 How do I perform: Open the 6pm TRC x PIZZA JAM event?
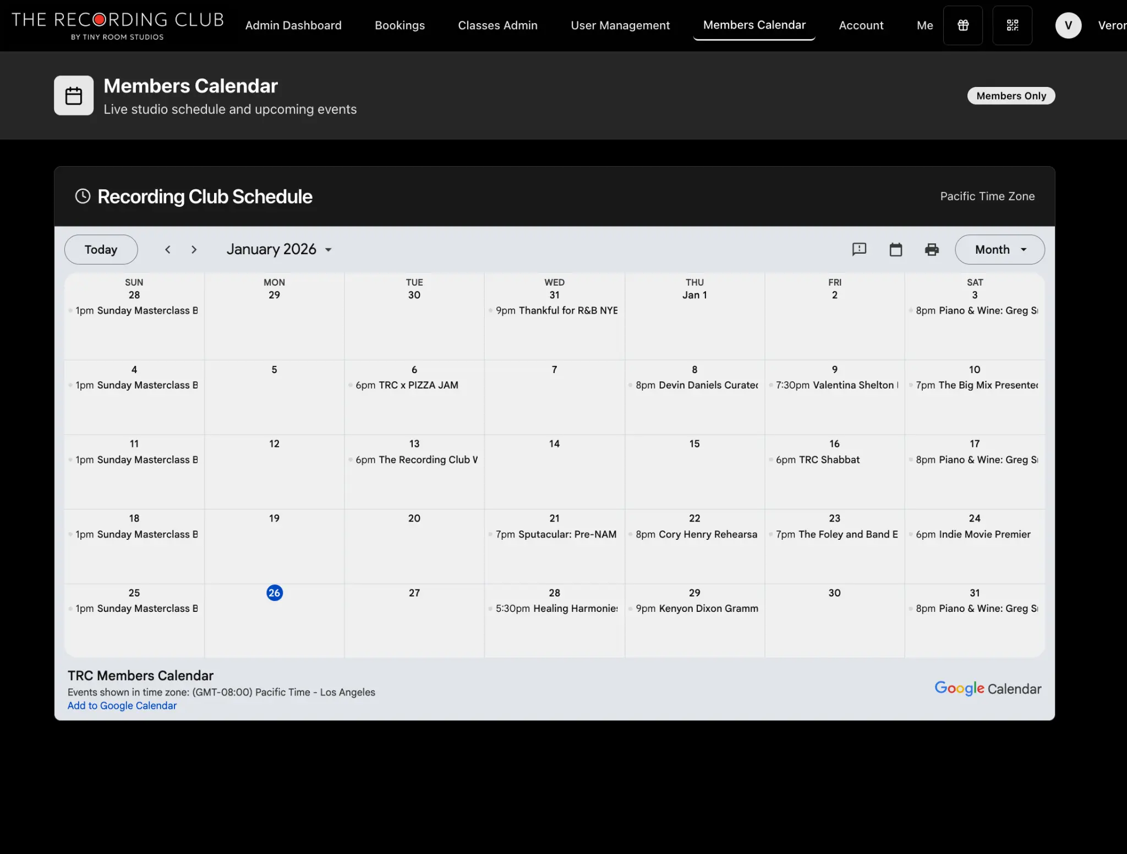pos(407,385)
